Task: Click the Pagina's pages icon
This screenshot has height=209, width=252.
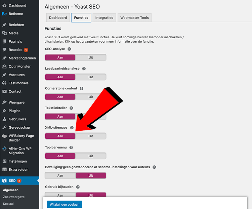Action: [4, 41]
